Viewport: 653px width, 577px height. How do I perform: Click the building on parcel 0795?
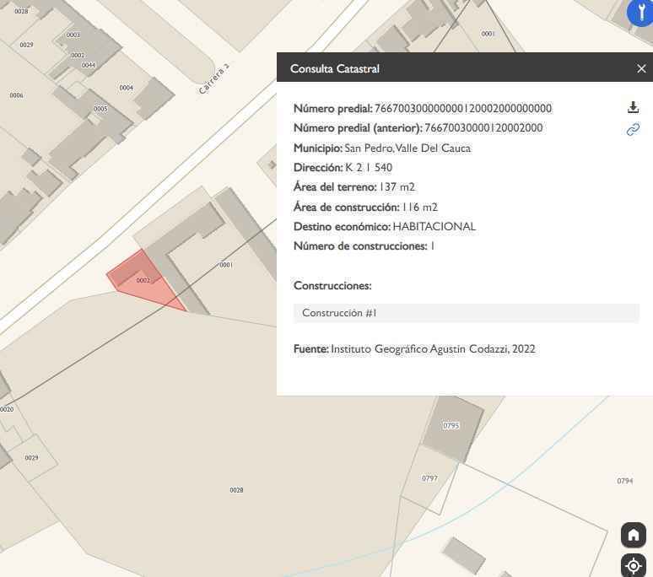point(452,426)
